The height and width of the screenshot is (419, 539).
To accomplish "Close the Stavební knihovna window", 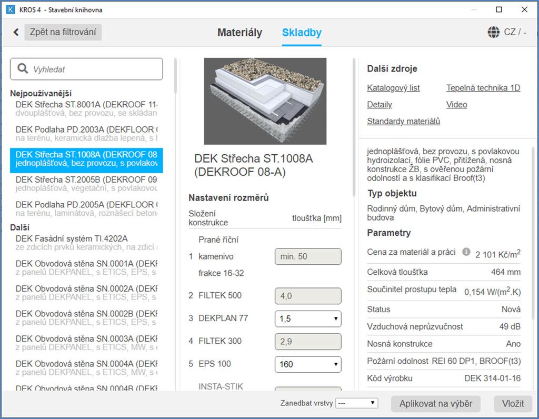I will tap(524, 9).
